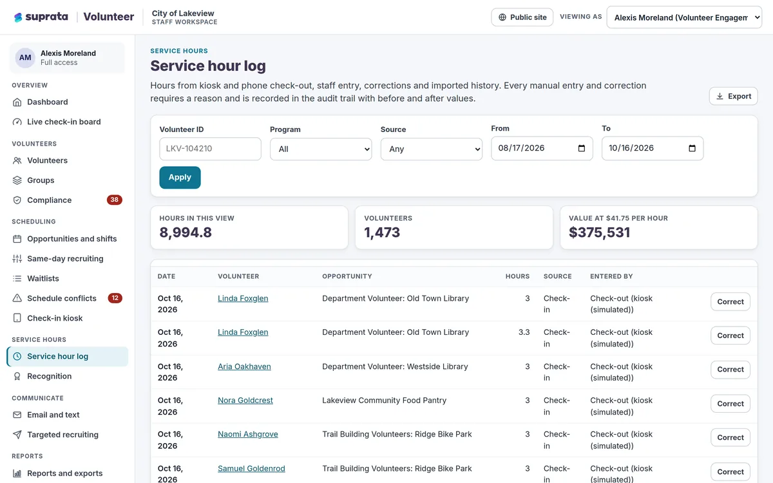
Task: Click the Hours column header
Action: pos(517,276)
